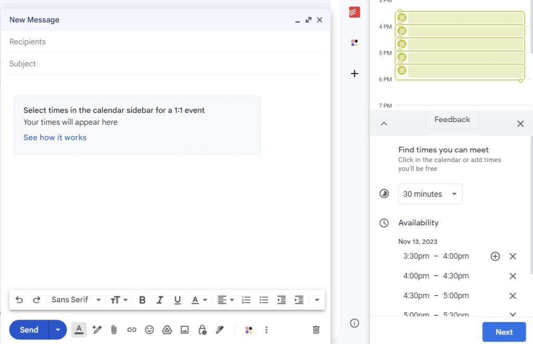Open the See how it works link
The width and height of the screenshot is (533, 344).
tap(55, 138)
